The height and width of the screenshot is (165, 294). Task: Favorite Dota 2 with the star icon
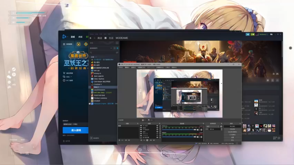[277, 80]
